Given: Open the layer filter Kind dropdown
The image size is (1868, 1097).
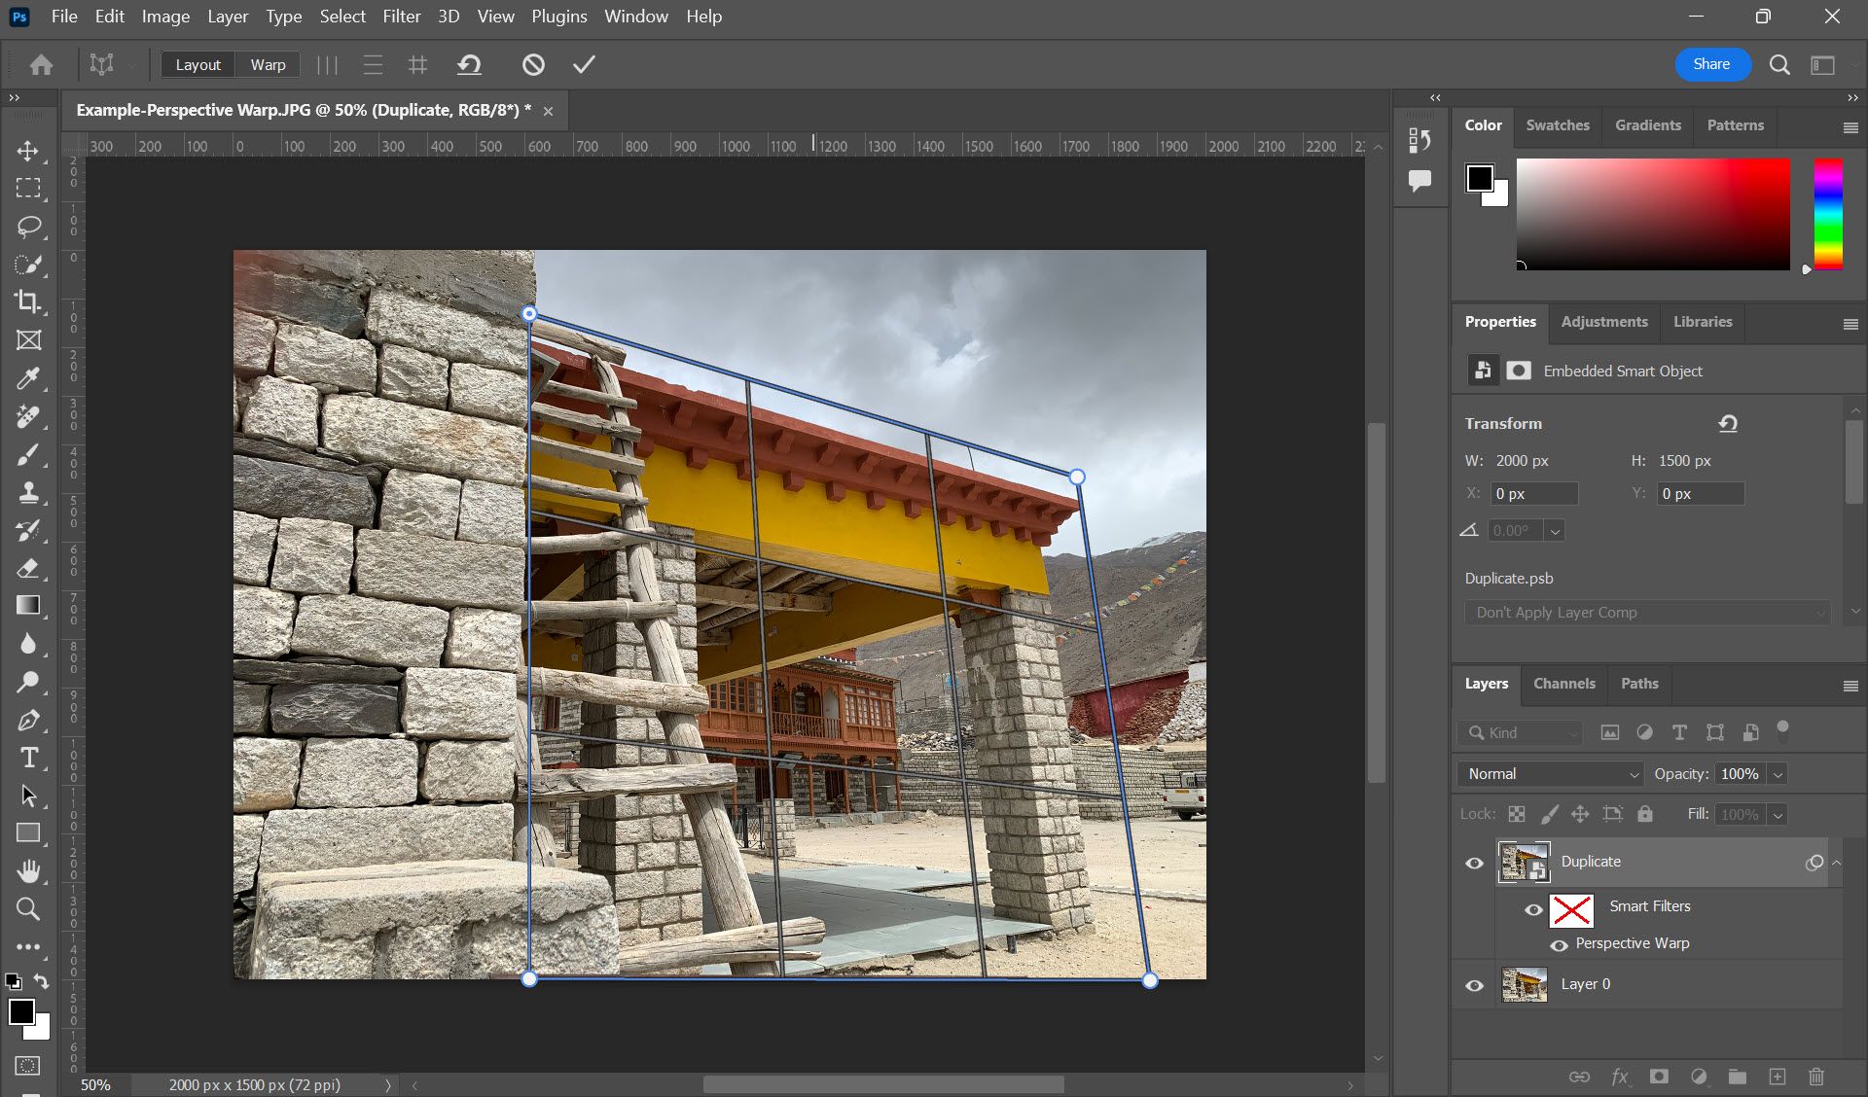Looking at the screenshot, I should [x=1520, y=732].
